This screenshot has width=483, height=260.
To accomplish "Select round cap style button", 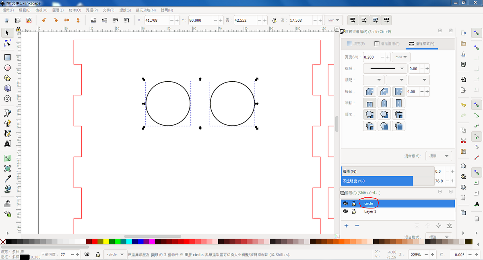I will [384, 103].
